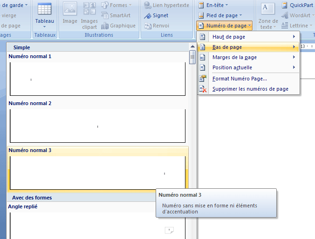Toggle the Numéro de page menu

point(225,26)
